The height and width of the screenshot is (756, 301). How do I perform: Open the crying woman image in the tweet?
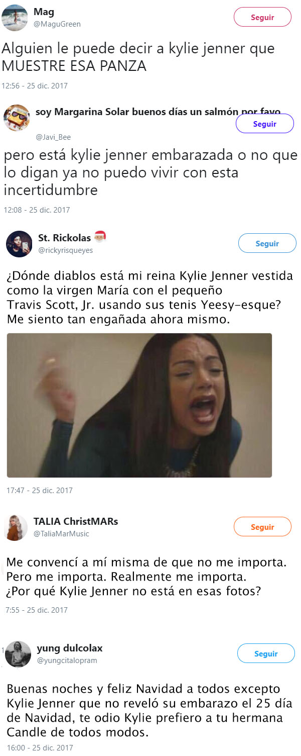coord(139,405)
